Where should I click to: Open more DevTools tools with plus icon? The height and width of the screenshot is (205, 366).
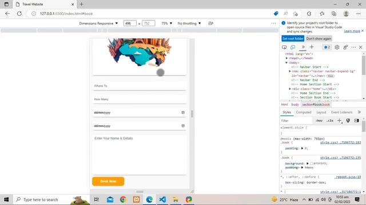click(312, 47)
